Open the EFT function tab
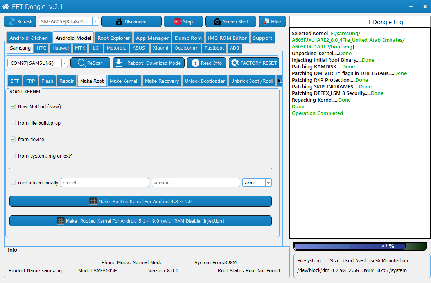 point(14,81)
